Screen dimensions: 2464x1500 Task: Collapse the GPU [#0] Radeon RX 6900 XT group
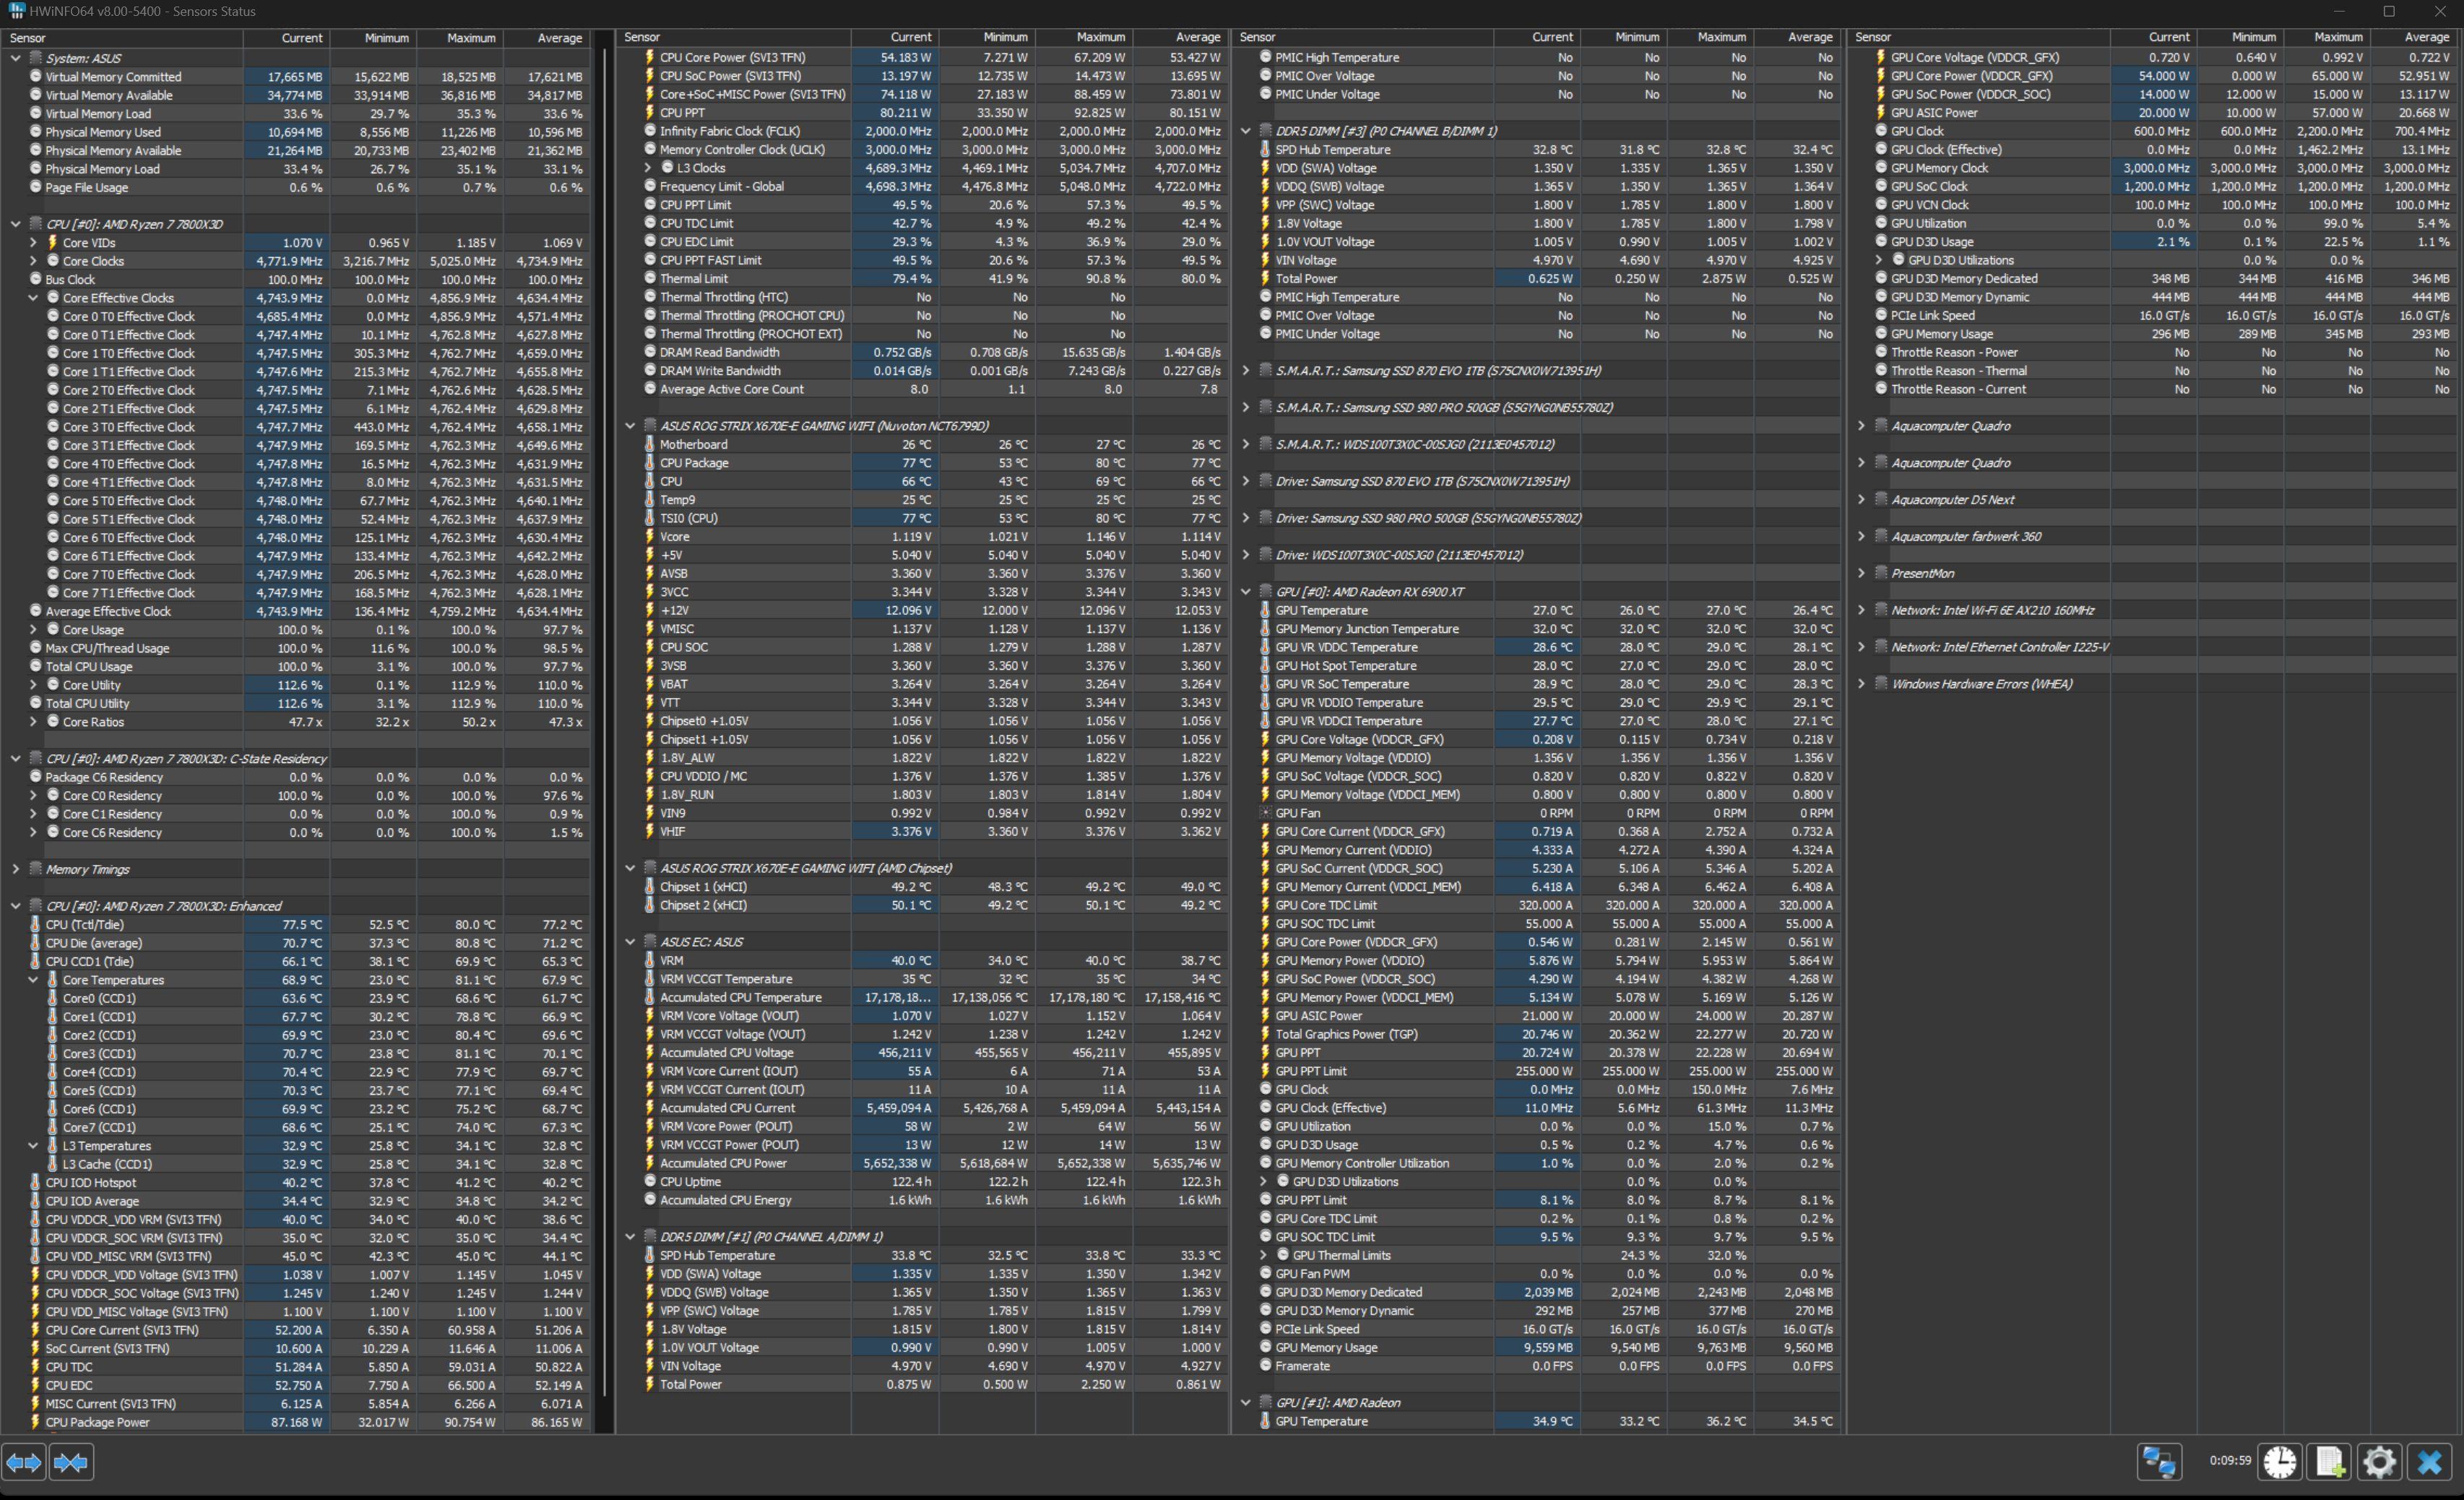pos(1246,592)
